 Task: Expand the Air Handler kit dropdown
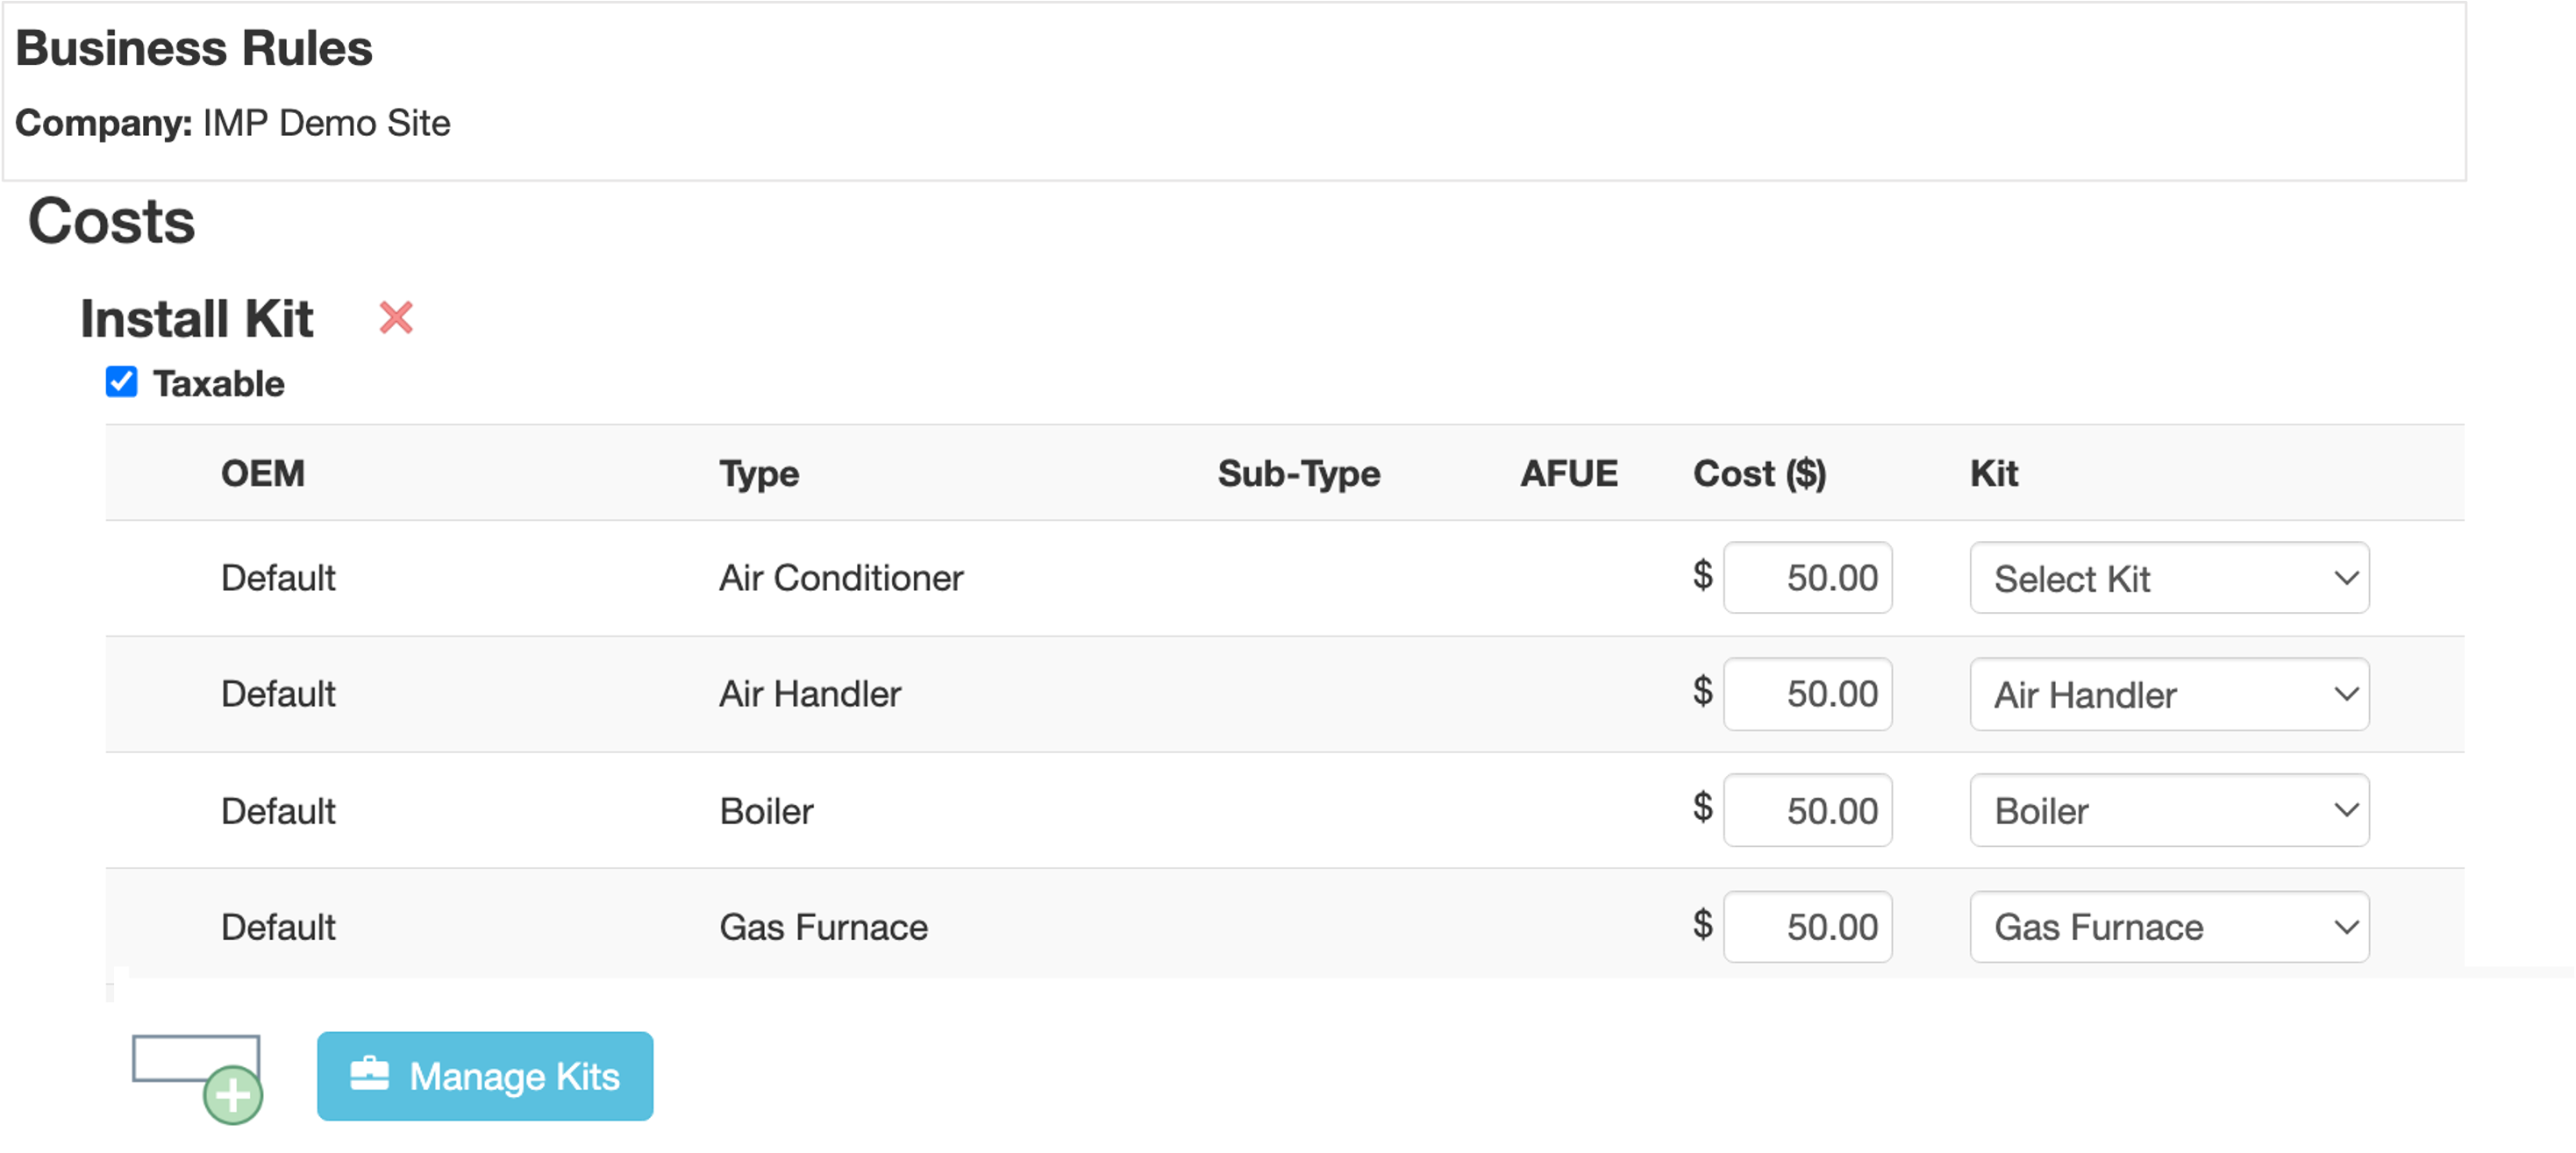(2169, 694)
